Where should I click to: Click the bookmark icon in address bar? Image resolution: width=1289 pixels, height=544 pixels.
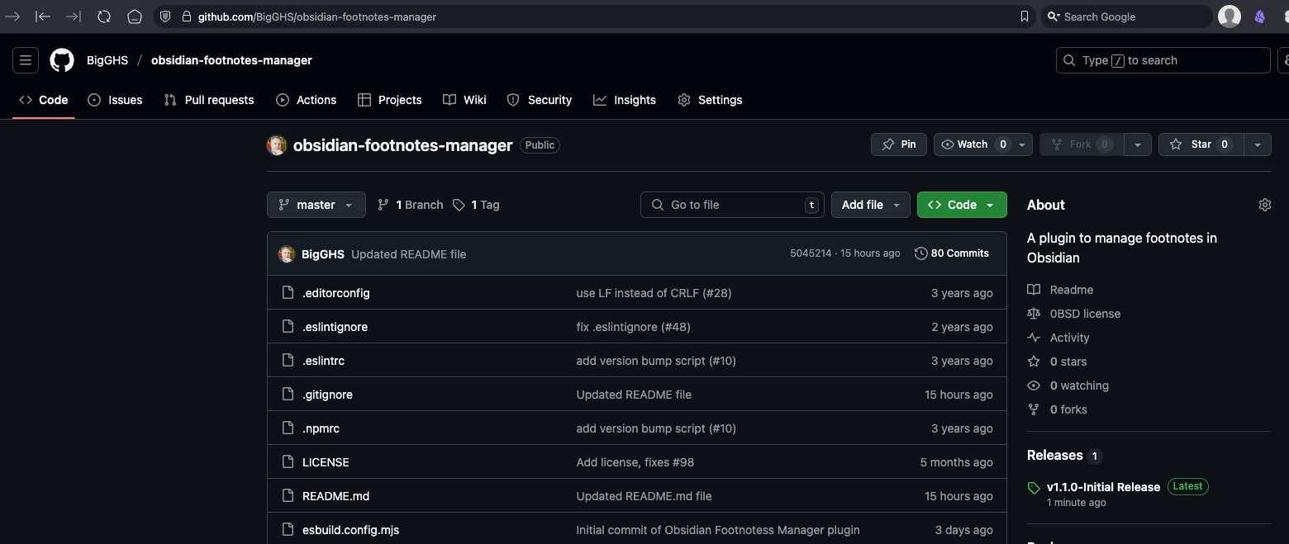(1025, 17)
